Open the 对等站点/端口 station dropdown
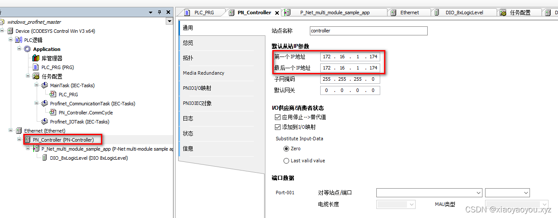558x218 pixels. click(x=478, y=193)
